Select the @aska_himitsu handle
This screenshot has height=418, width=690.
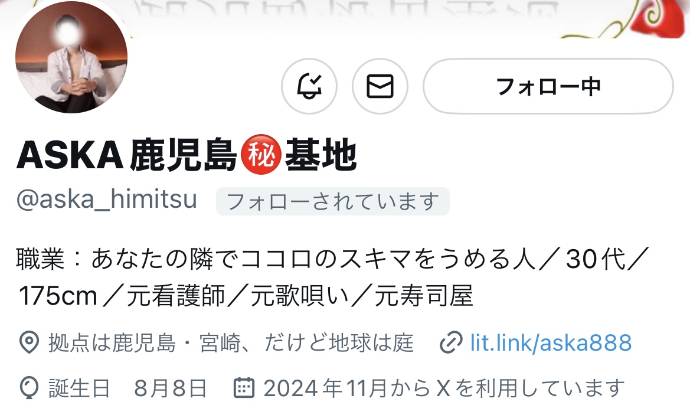click(x=106, y=200)
